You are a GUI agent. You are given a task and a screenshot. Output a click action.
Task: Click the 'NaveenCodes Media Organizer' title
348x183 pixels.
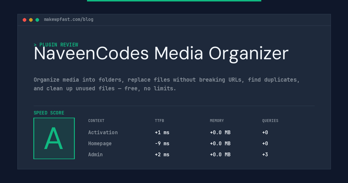(161, 54)
